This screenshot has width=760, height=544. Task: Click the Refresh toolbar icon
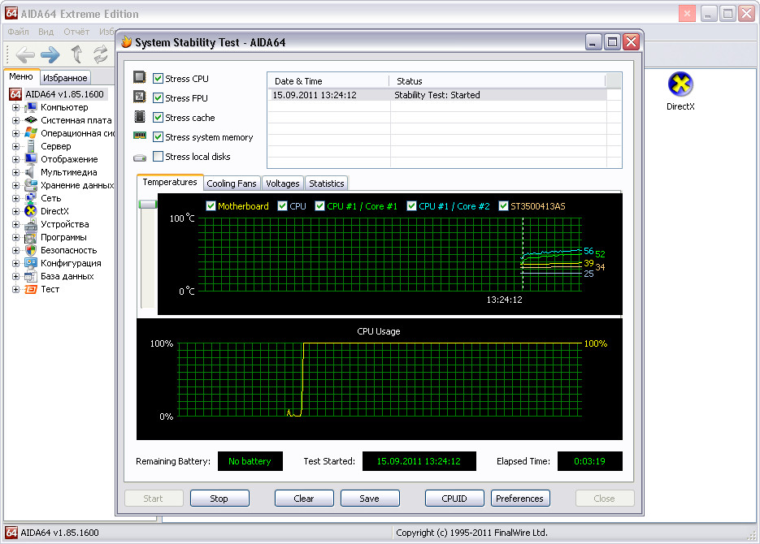pyautogui.click(x=100, y=54)
